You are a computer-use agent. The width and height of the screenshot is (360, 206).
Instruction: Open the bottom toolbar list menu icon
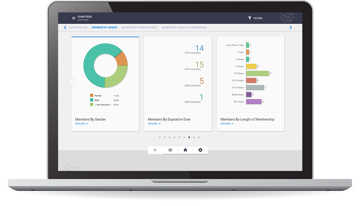click(x=170, y=150)
